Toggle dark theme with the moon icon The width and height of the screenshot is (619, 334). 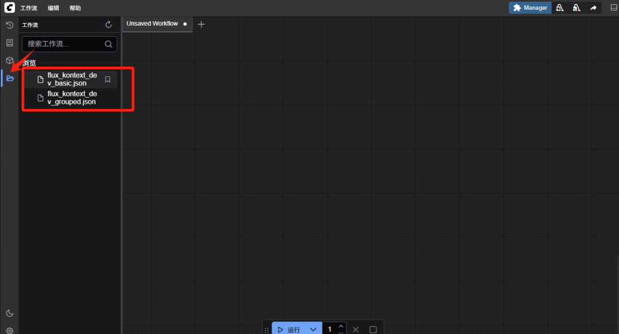click(x=10, y=313)
